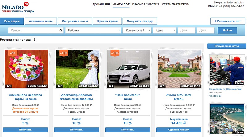Switch to Сыгранные лоты tab
This screenshot has width=247, height=137.
(x=75, y=21)
